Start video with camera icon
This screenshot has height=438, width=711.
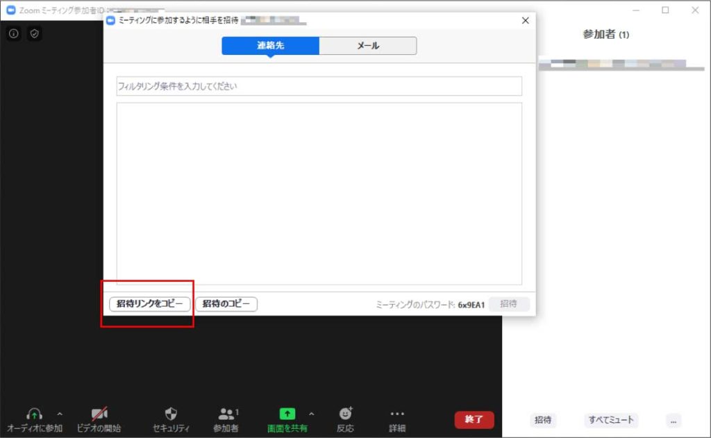coord(99,414)
